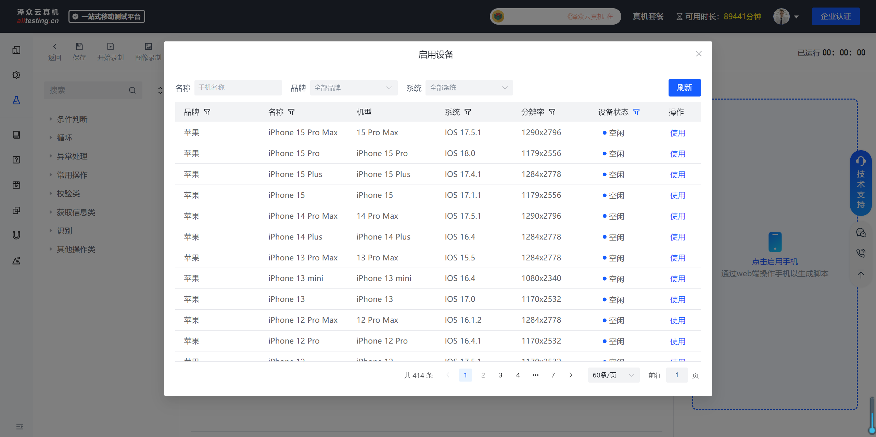Click 使用 for iPhone 14 Pro Max
The width and height of the screenshot is (876, 437).
click(678, 216)
